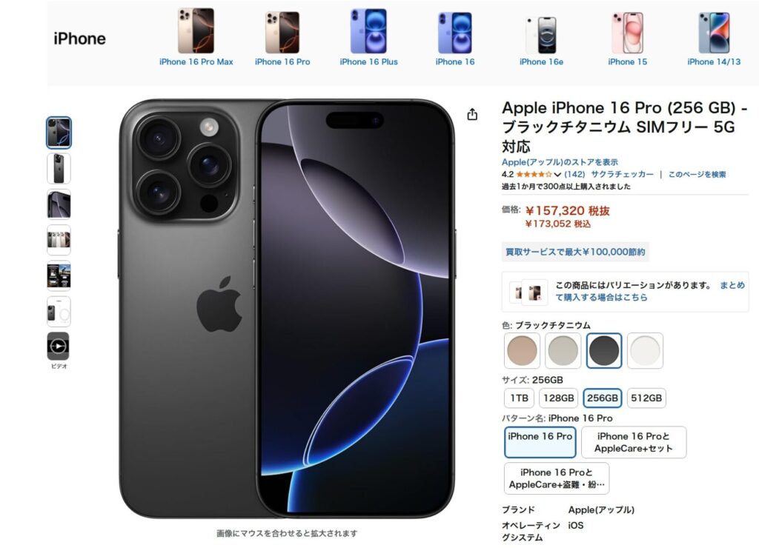Play the product video thumbnail
The height and width of the screenshot is (548, 759).
[59, 347]
